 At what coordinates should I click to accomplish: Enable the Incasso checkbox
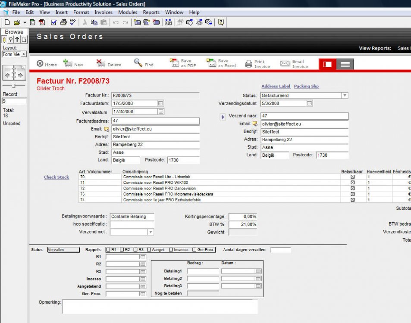[171, 250]
